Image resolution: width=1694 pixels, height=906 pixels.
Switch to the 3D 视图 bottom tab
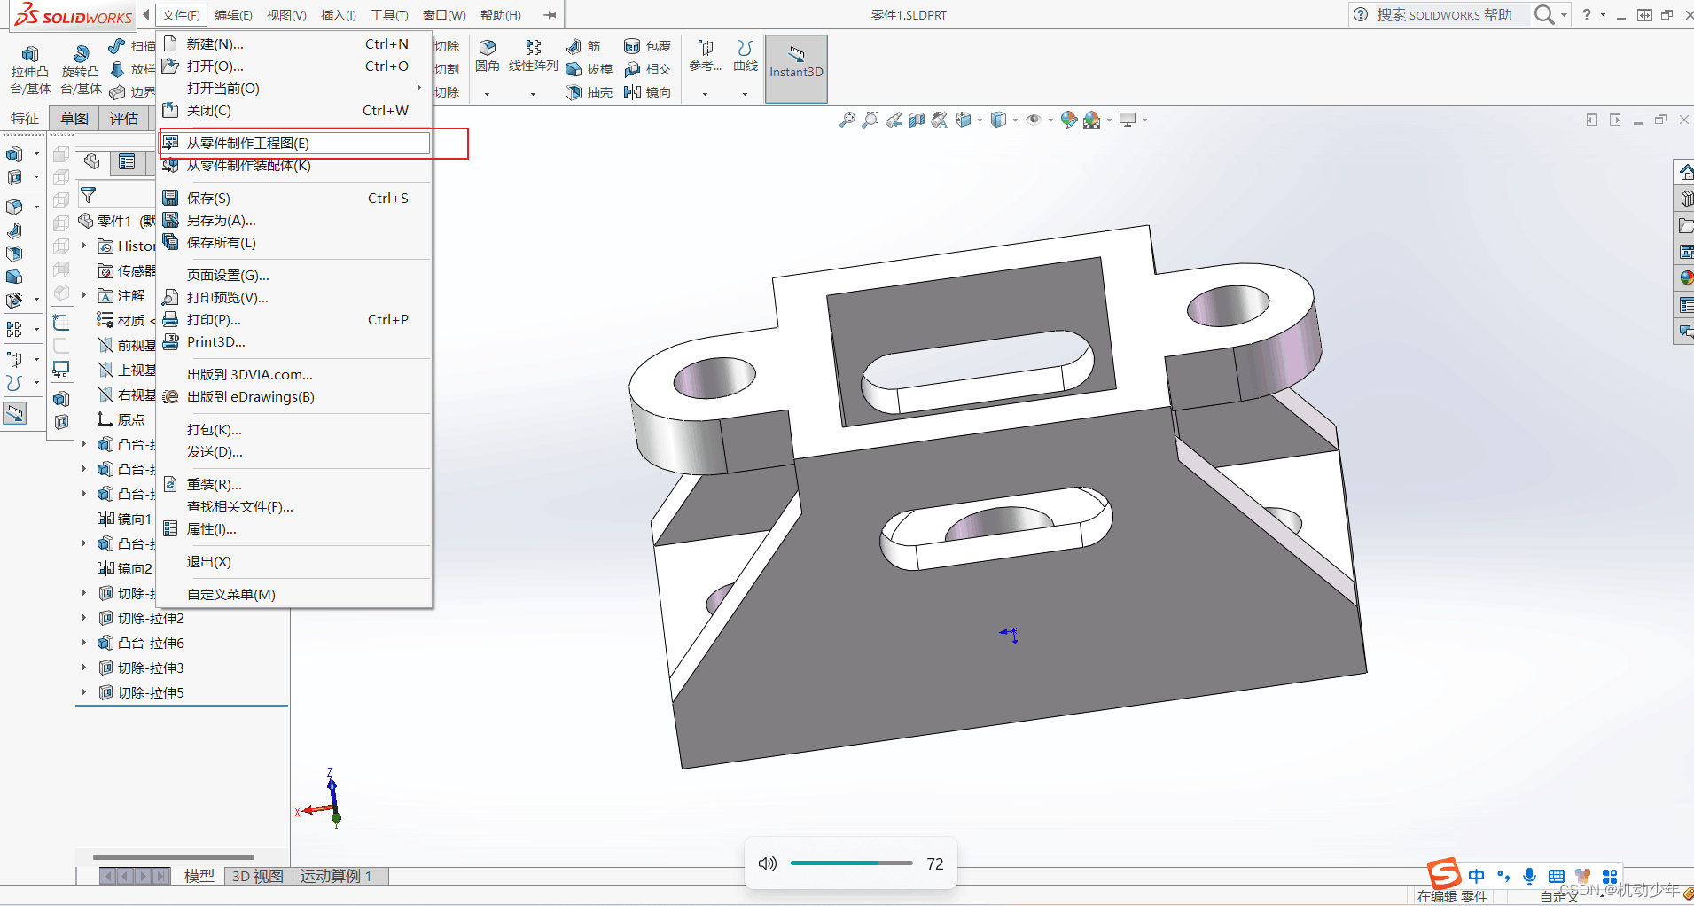pos(258,876)
